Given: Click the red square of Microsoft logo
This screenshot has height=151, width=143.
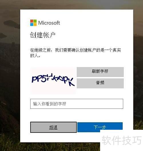Looking at the screenshot, I should [x=32, y=21].
